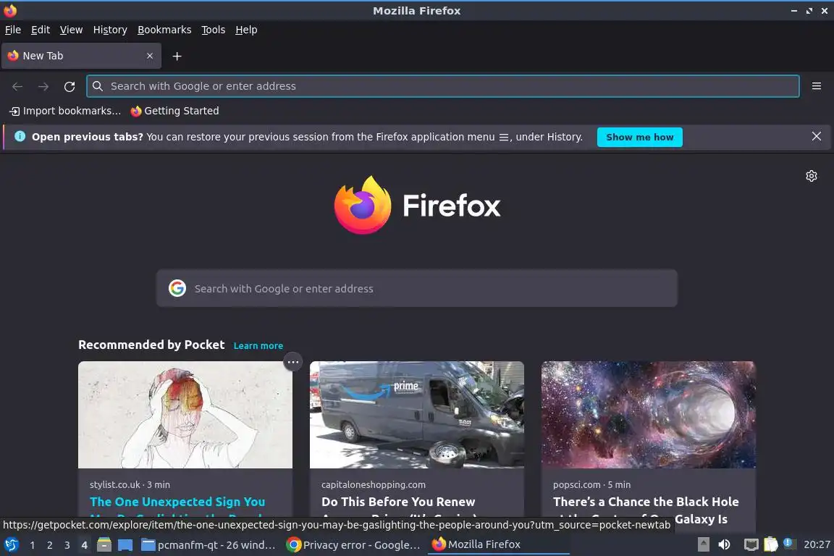Click the Show me how button
Viewport: 834px width, 556px height.
[639, 137]
